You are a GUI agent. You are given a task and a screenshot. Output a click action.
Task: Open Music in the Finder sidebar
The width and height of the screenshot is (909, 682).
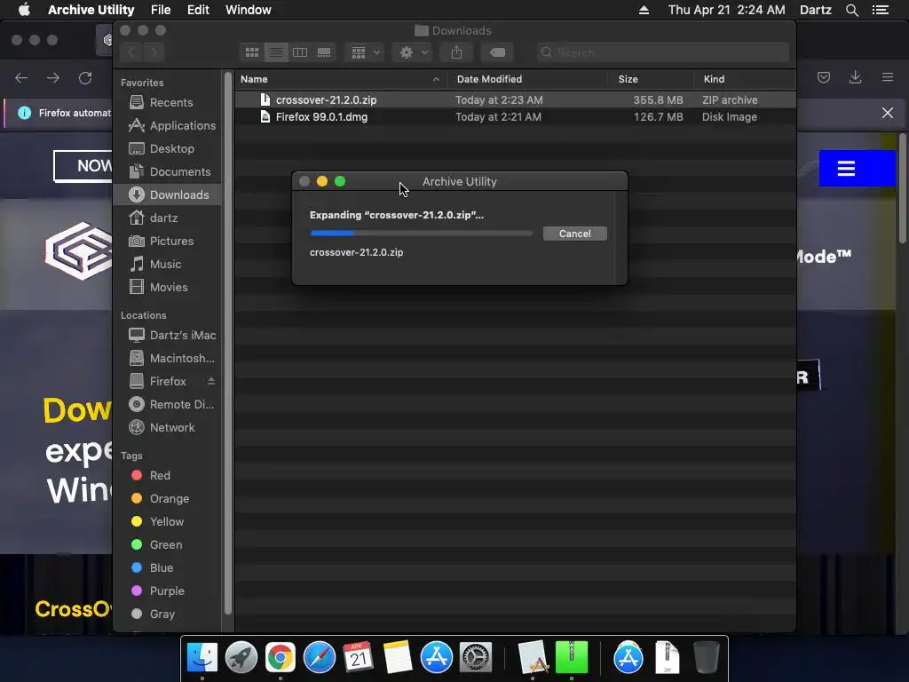tap(167, 265)
